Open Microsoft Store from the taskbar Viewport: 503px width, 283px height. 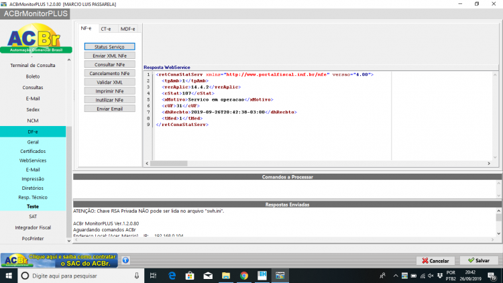click(190, 276)
